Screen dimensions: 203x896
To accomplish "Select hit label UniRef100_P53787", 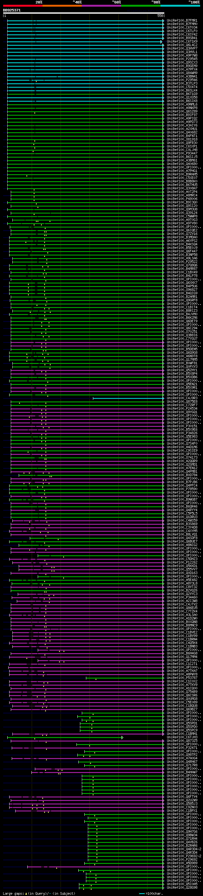I will 182,678.
